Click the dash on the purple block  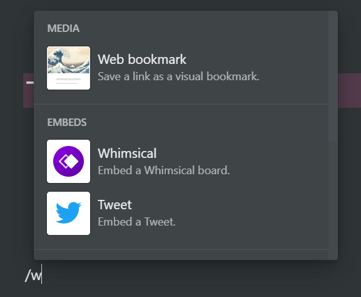30,83
